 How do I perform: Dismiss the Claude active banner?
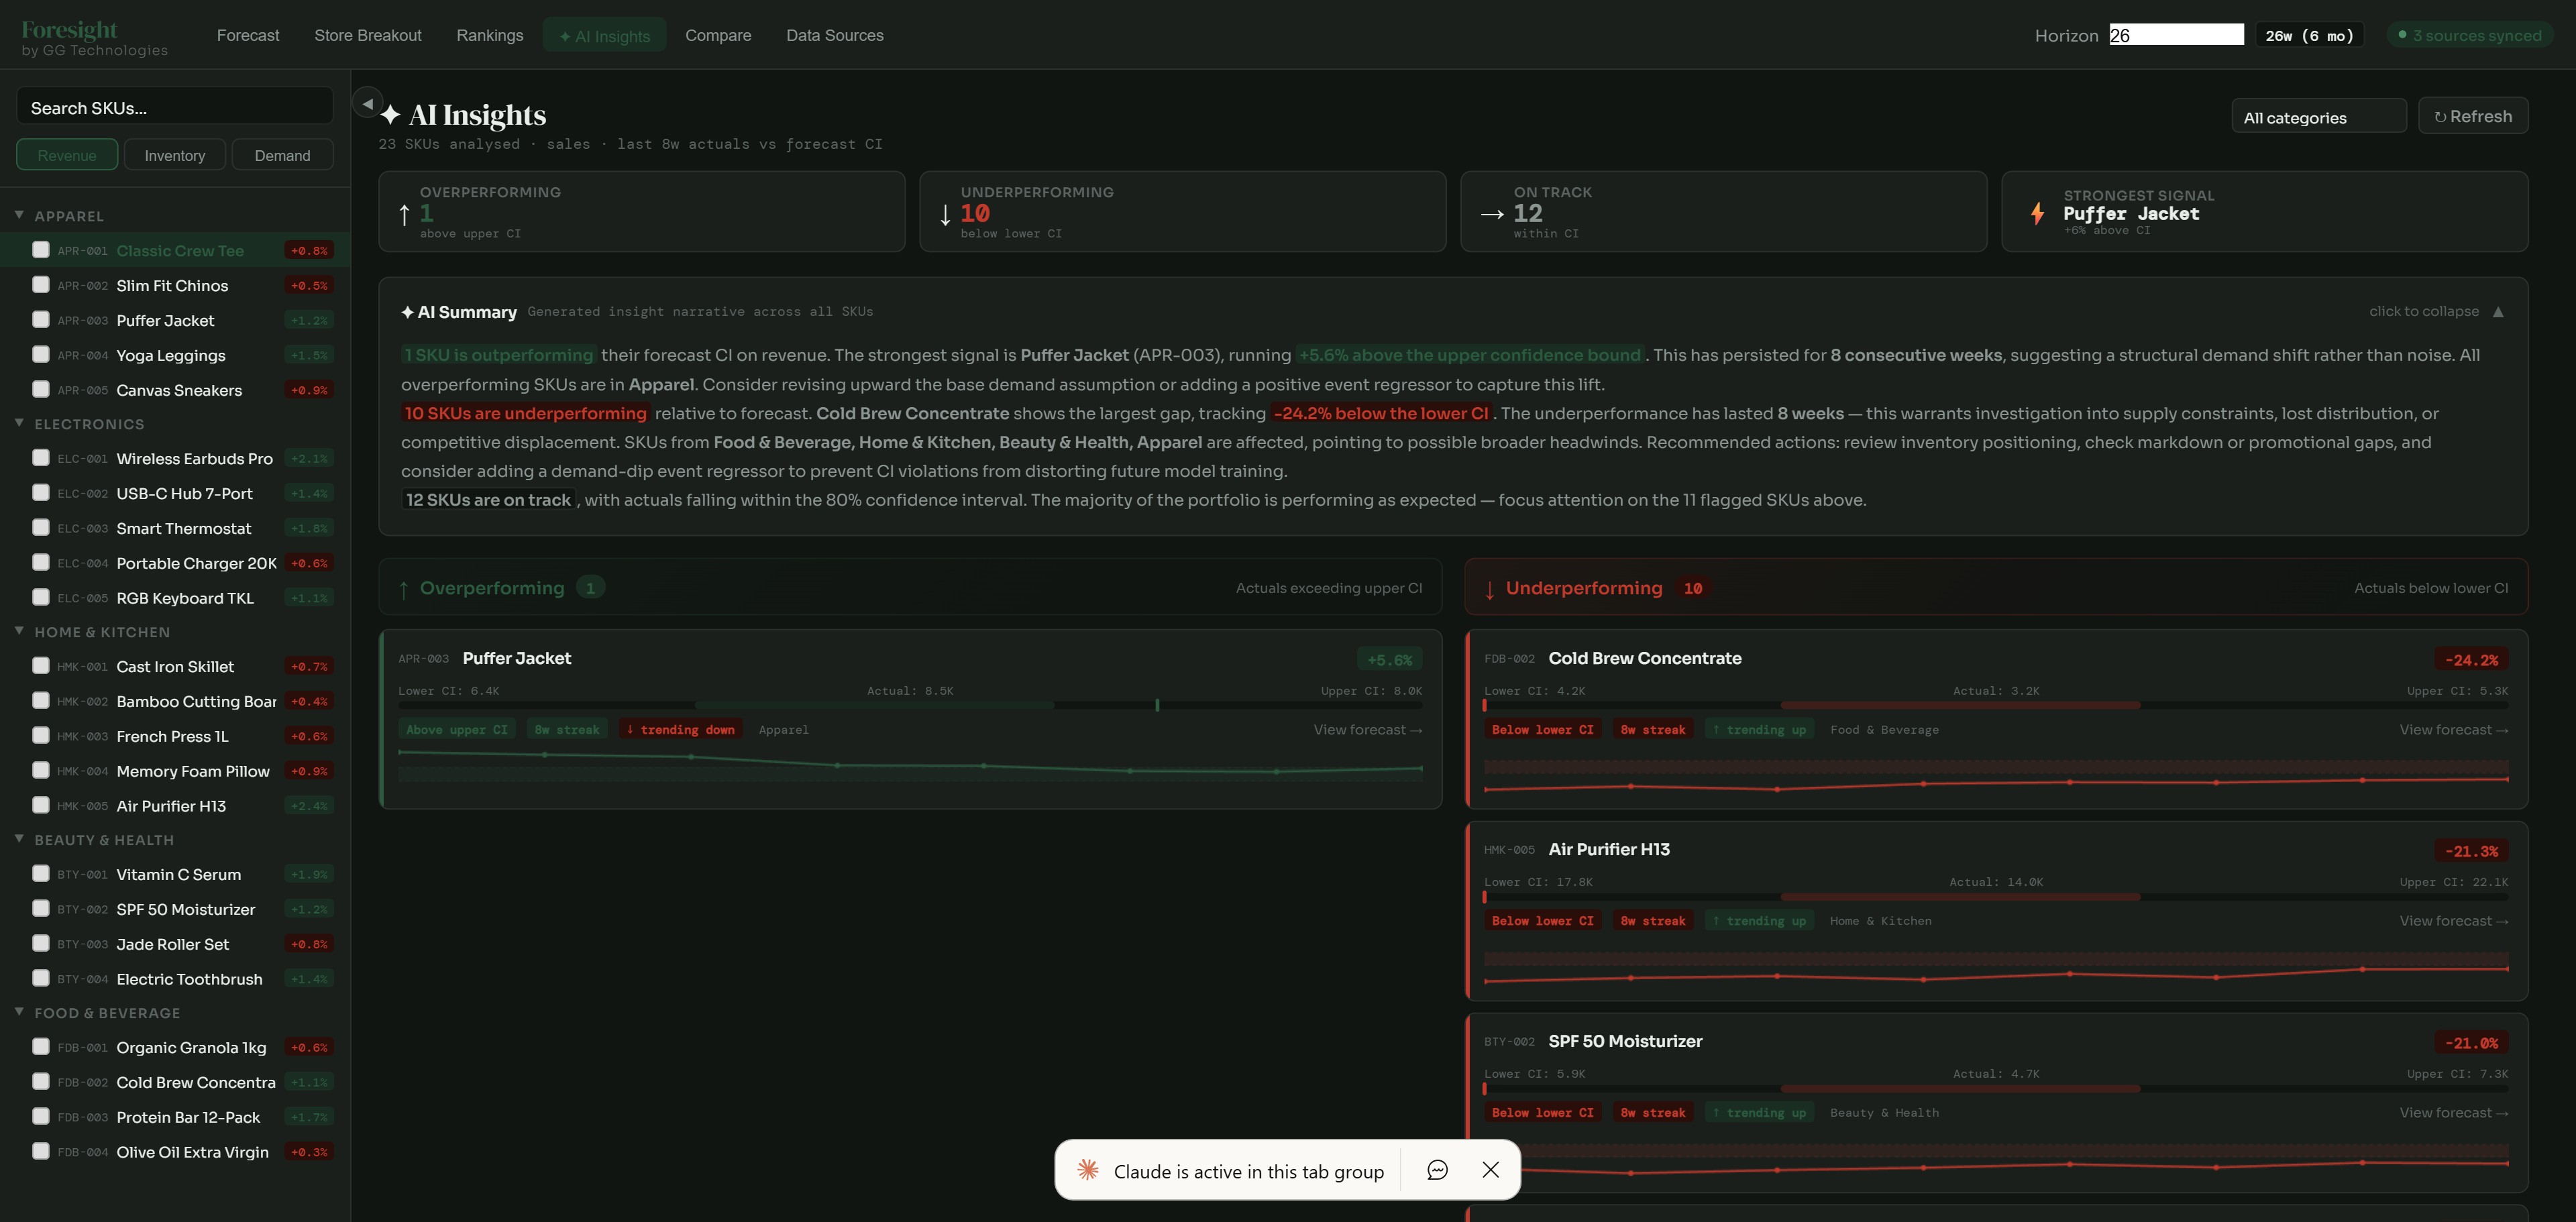click(1491, 1169)
